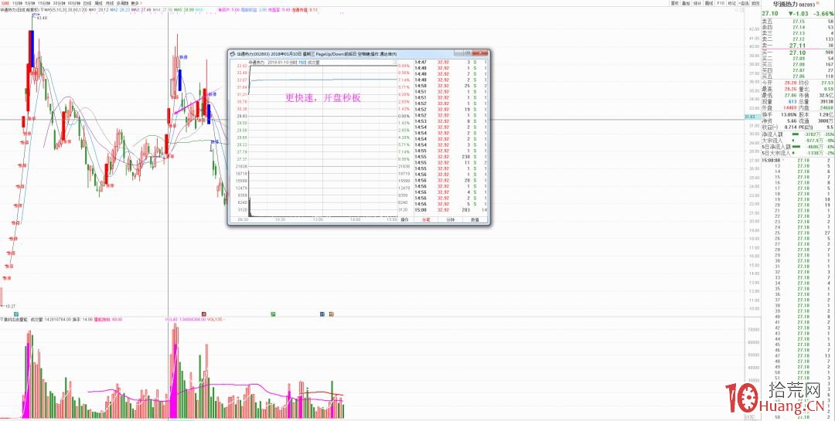
Task: Open F10 company info
Action: [721, 3]
